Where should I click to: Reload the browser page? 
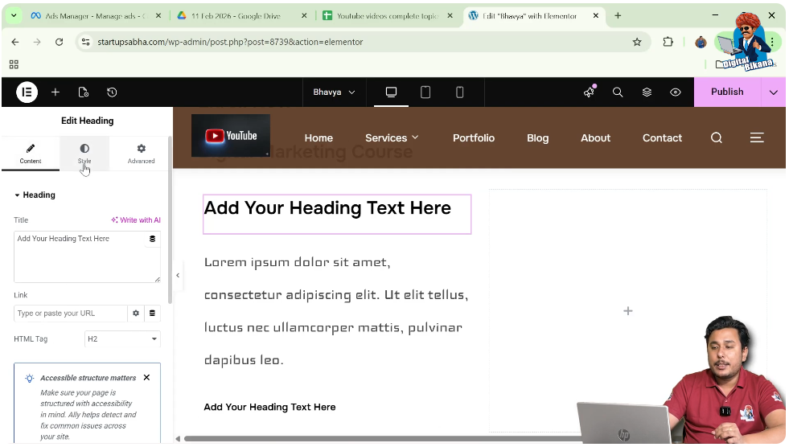point(59,42)
